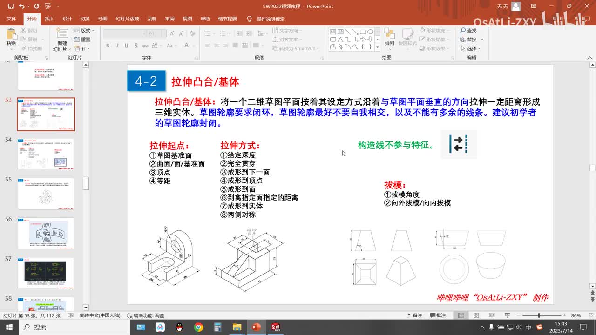Select the isosceles triangle shape
This screenshot has height=335, width=596.
[340, 40]
